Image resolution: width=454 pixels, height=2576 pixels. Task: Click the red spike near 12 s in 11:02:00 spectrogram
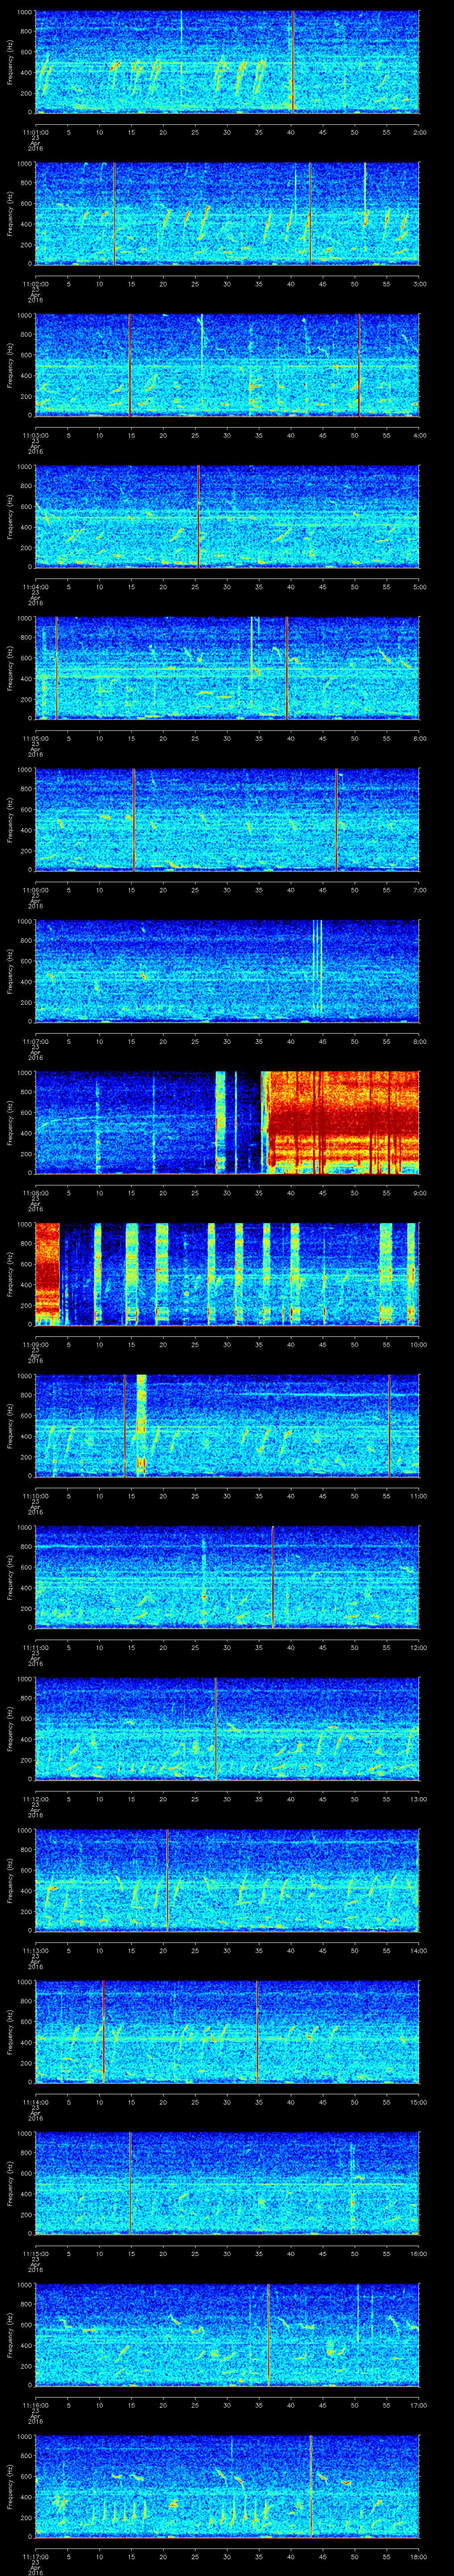tap(114, 213)
